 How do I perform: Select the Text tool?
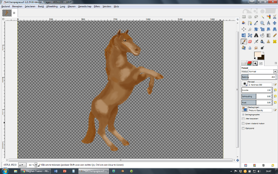pyautogui.click(x=256, y=35)
